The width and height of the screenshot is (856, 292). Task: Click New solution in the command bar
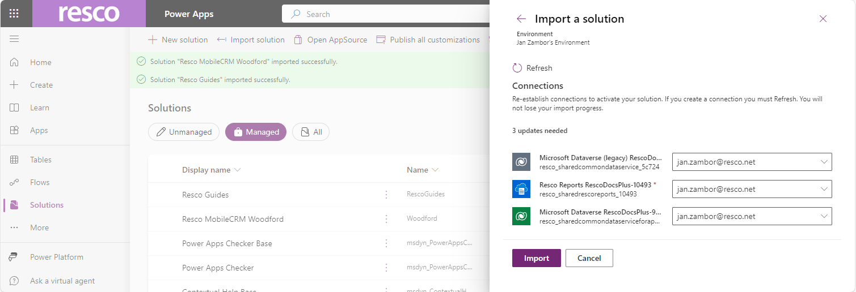click(x=178, y=40)
